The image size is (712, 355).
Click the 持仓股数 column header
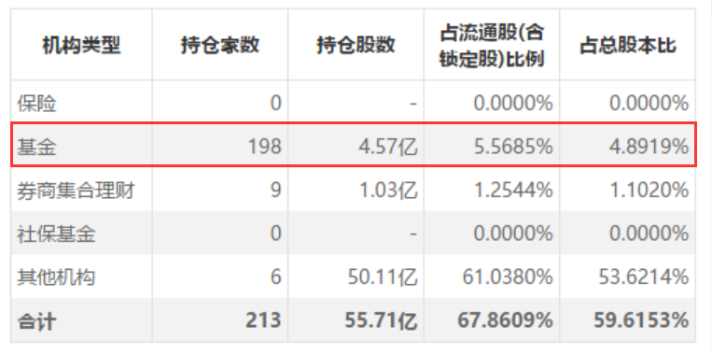tap(356, 46)
